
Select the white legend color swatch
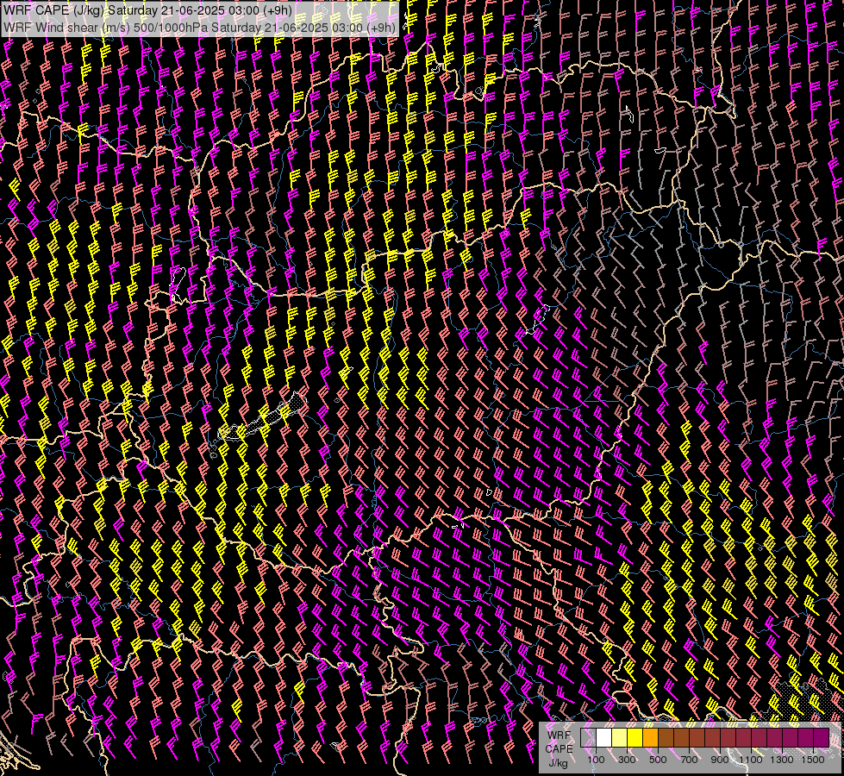tap(604, 738)
